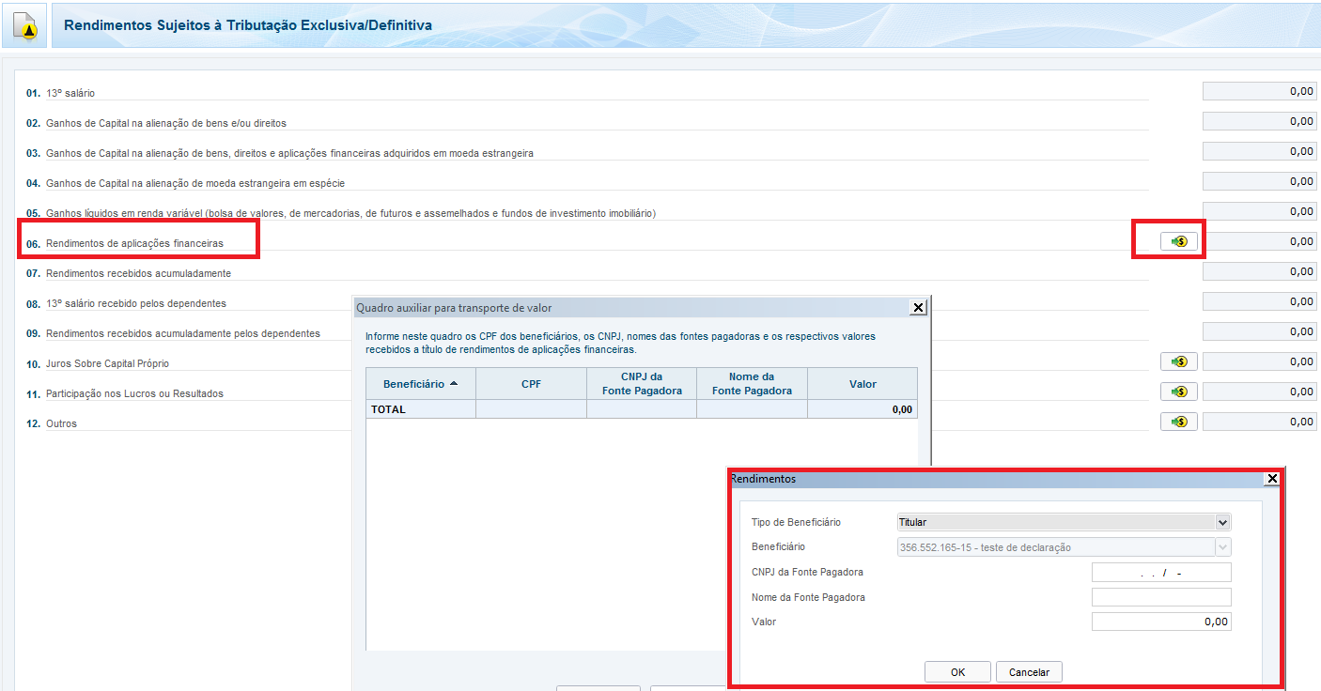This screenshot has height=691, width=1321.
Task: Click the TOTAL row label in the table
Action: pyautogui.click(x=388, y=409)
